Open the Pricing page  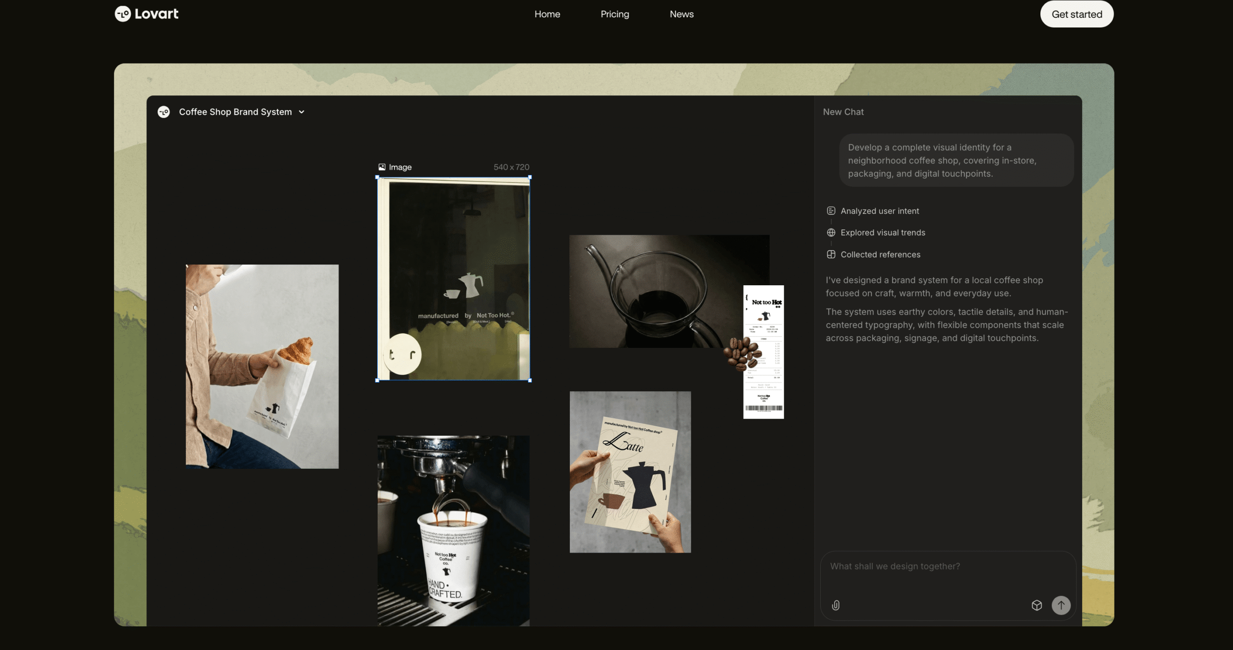point(615,14)
